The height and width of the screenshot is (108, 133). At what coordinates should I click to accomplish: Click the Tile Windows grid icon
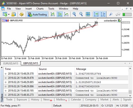point(88,14)
